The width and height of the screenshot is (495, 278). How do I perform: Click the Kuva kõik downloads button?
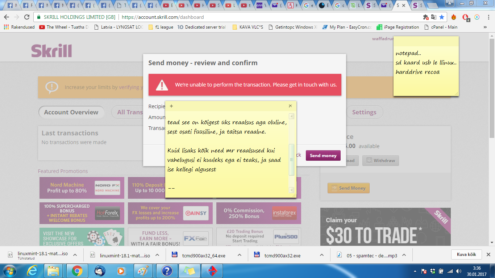[466, 254]
